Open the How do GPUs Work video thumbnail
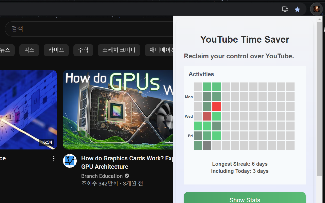Screen dimensions: 325x203 click(x=118, y=110)
